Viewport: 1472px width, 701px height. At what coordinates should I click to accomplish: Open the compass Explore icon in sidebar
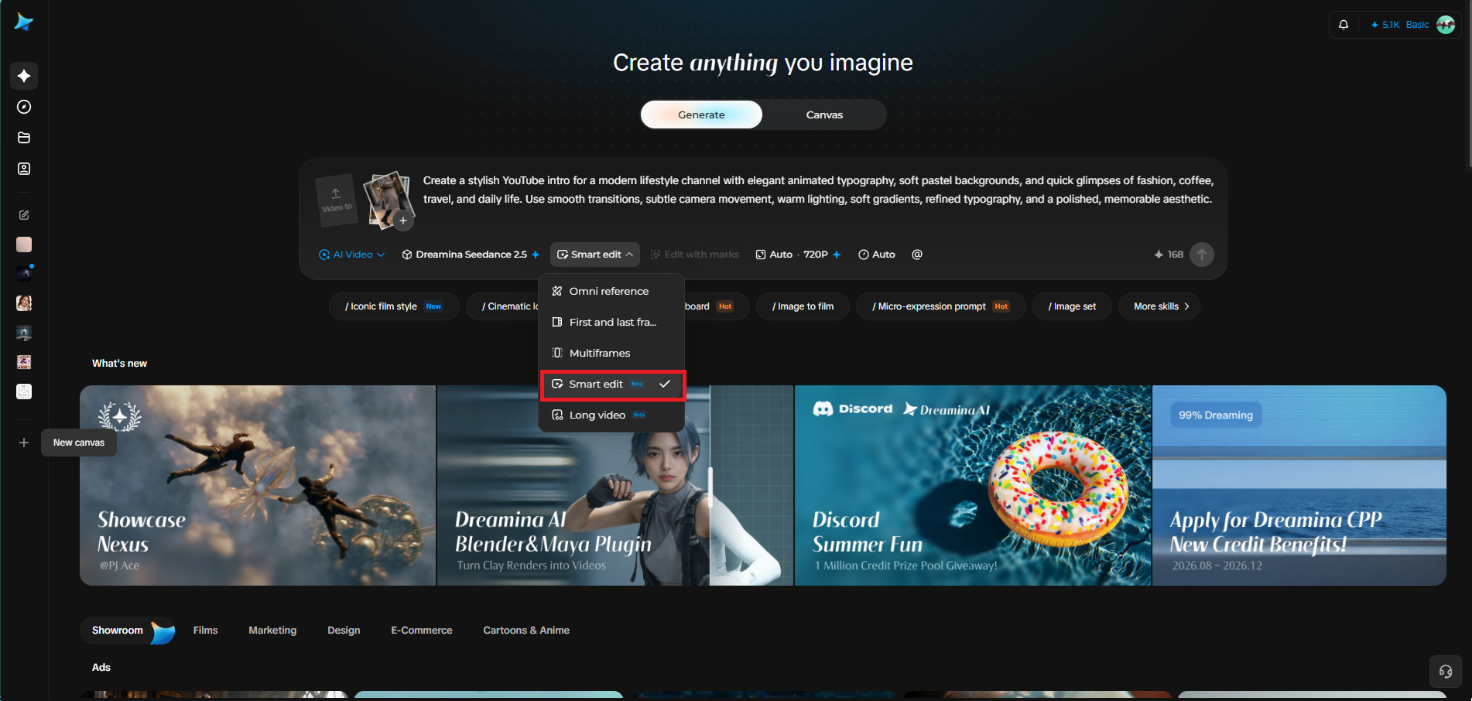tap(24, 107)
